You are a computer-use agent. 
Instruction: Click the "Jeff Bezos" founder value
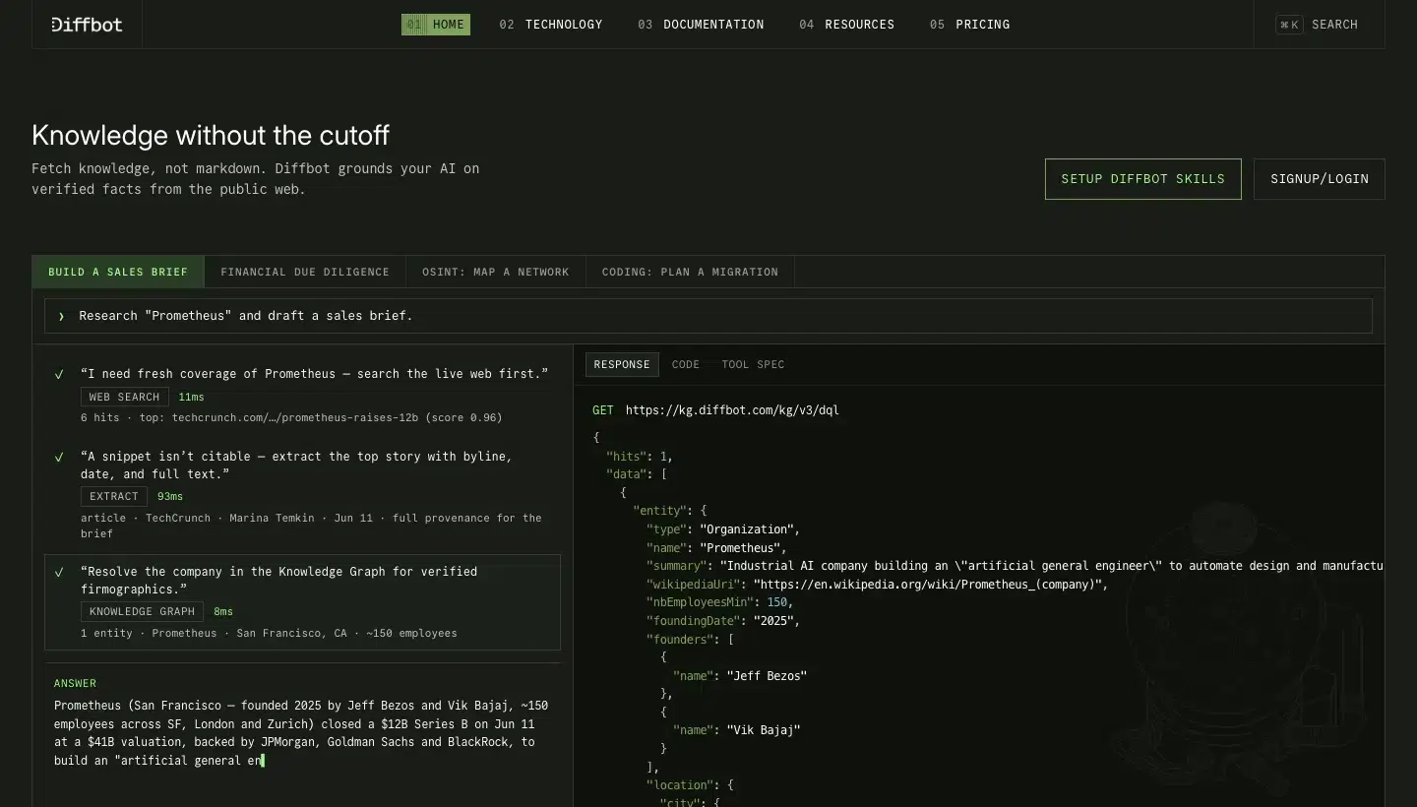[767, 676]
